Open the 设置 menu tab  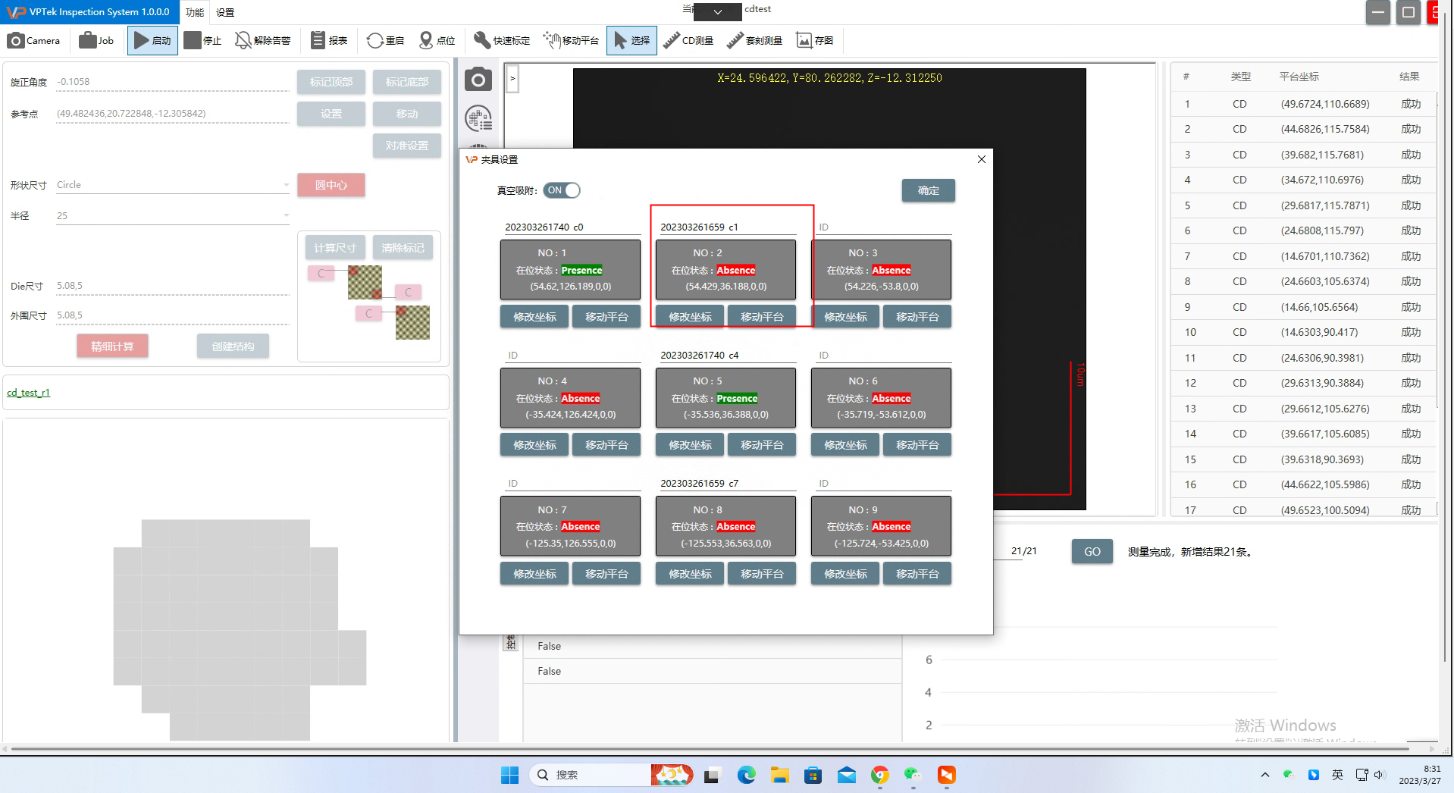pos(225,12)
